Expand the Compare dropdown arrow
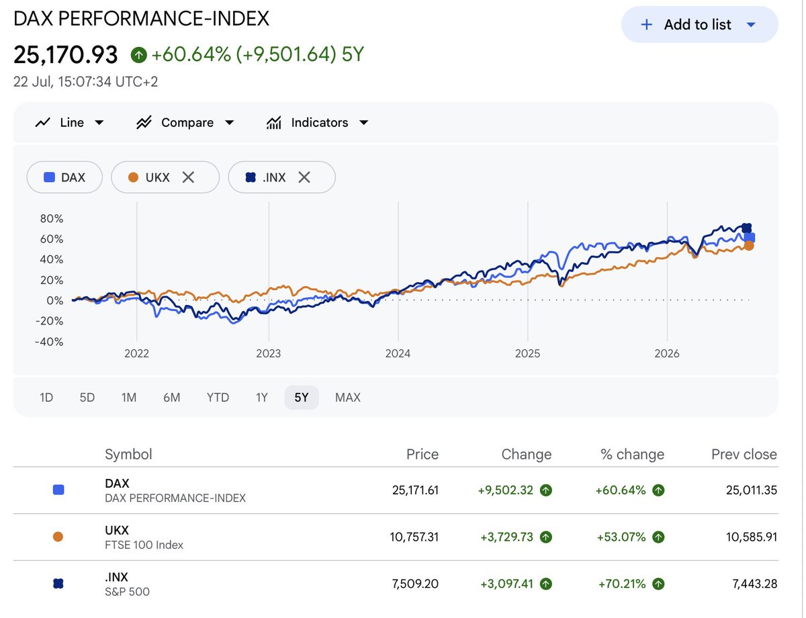806x618 pixels. (229, 123)
